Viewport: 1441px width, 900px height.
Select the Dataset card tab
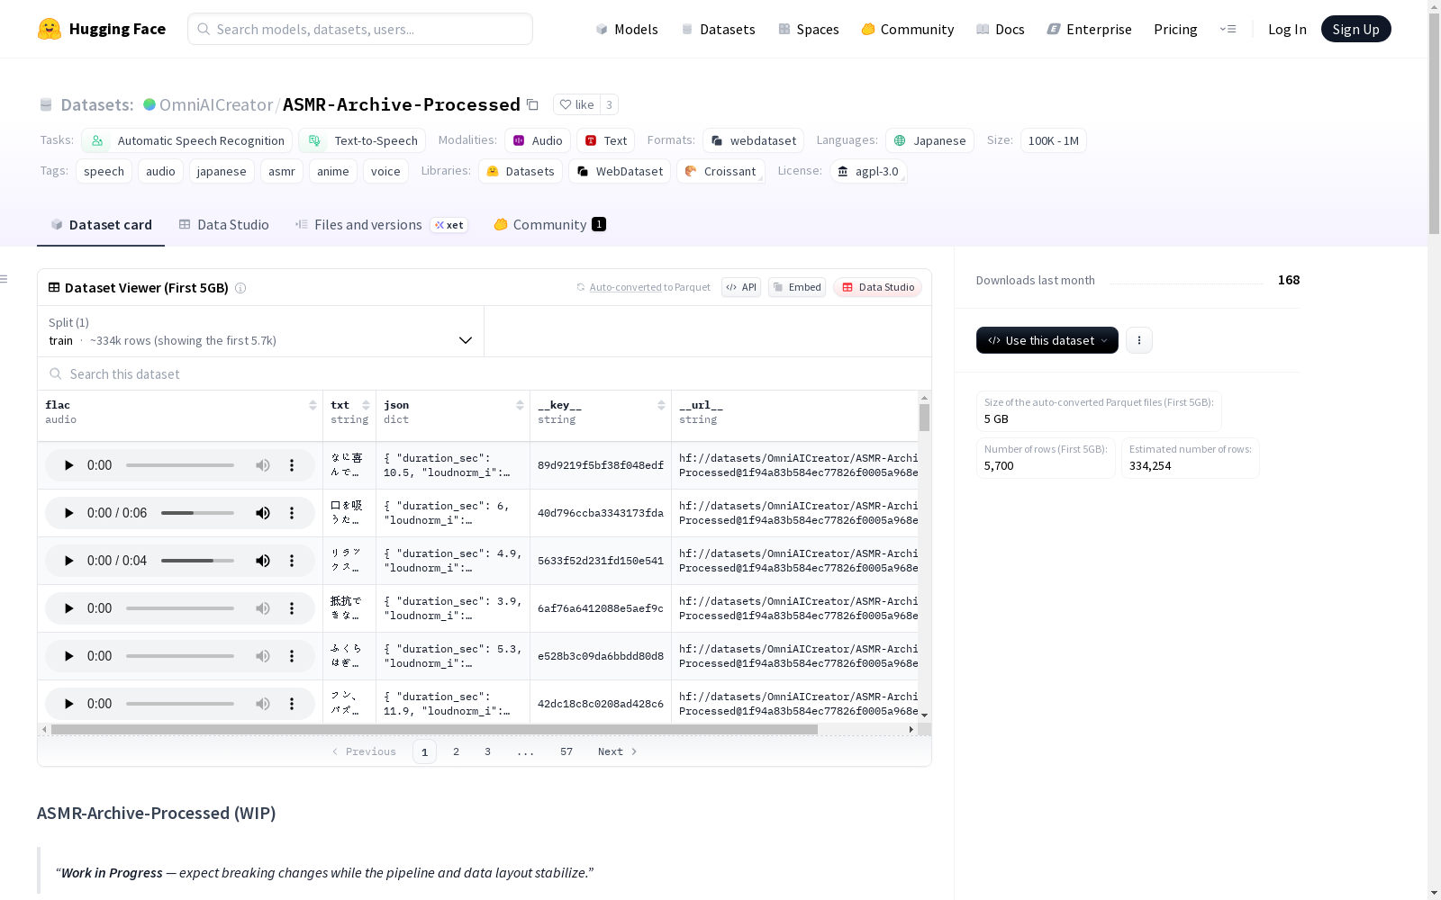tap(101, 225)
